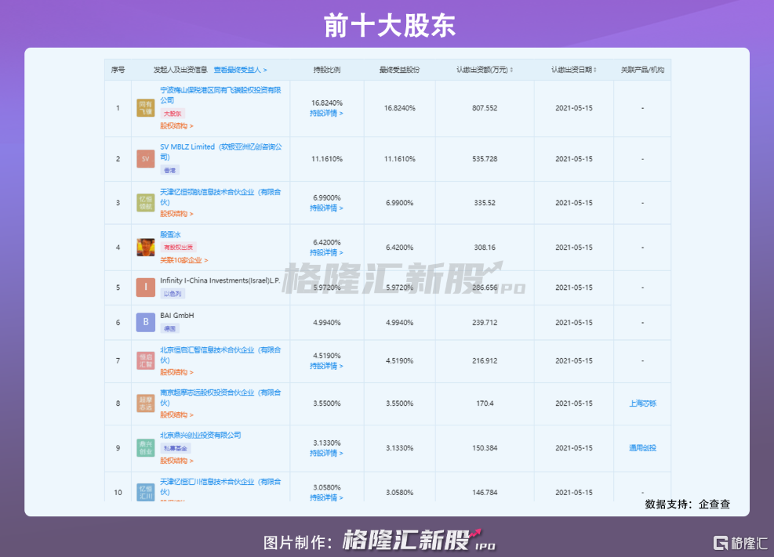
Task: Expand 持股详情 for the 4.5190% shareholder
Action: [326, 366]
